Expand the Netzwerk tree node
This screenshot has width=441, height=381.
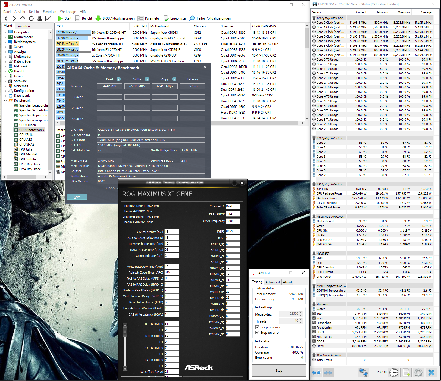tap(5, 66)
